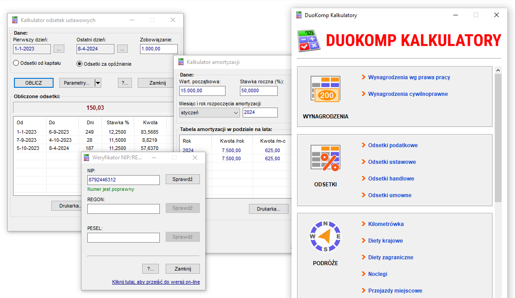Viewport: 515px width, 298px height.
Task: Open Diety zagraniczne calculator link
Action: 390,257
